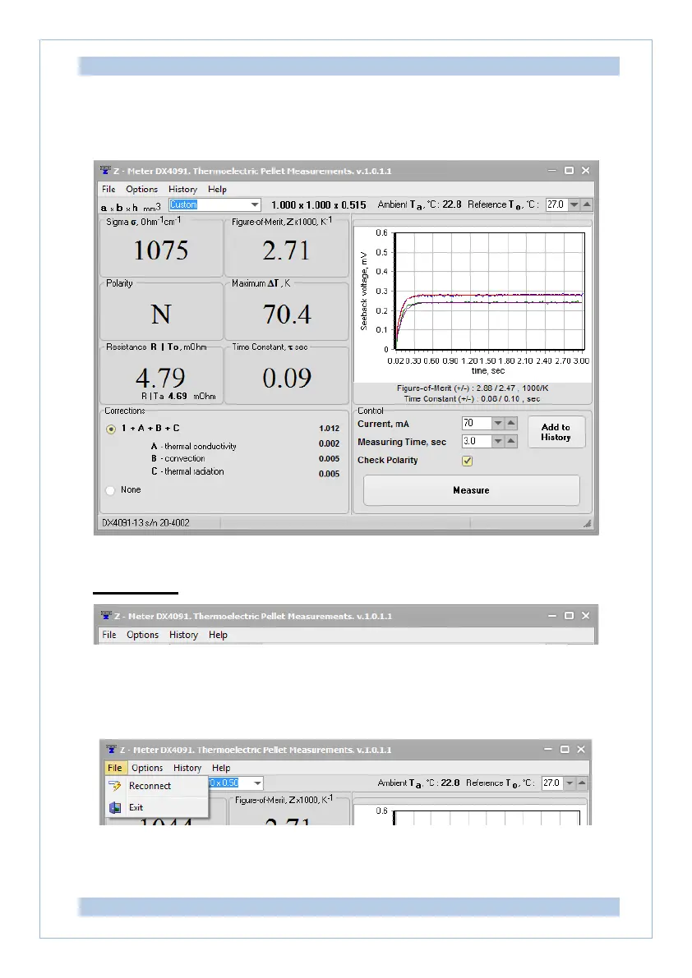Click the correction total value 1.012
692x978 pixels.
pyautogui.click(x=330, y=429)
